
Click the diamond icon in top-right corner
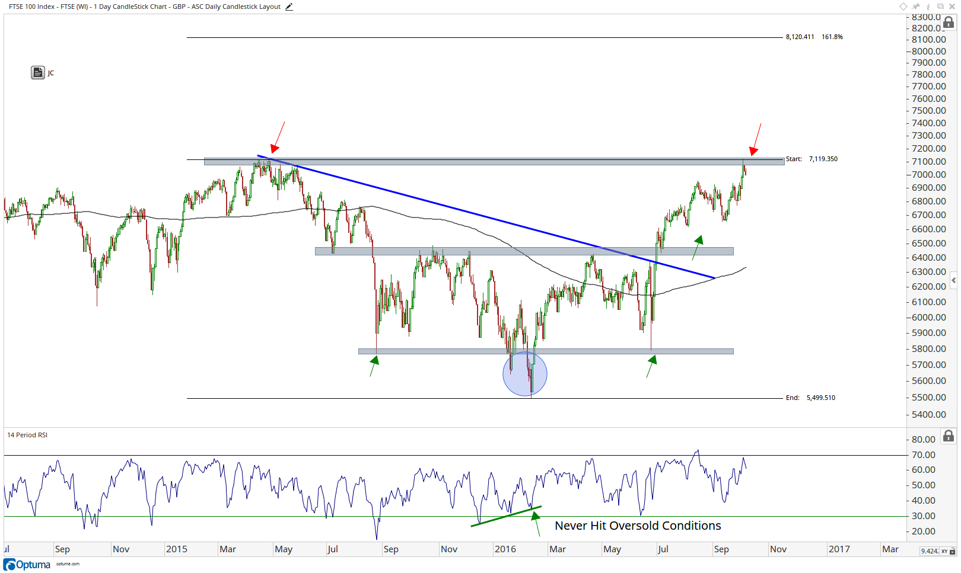(x=903, y=7)
